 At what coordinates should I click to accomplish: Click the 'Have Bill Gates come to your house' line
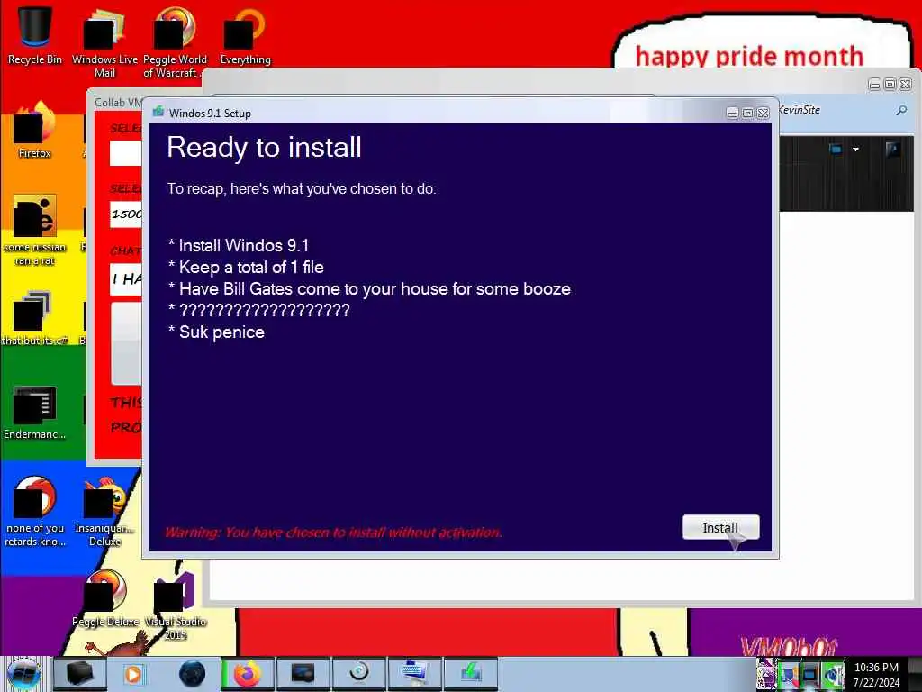click(x=369, y=289)
